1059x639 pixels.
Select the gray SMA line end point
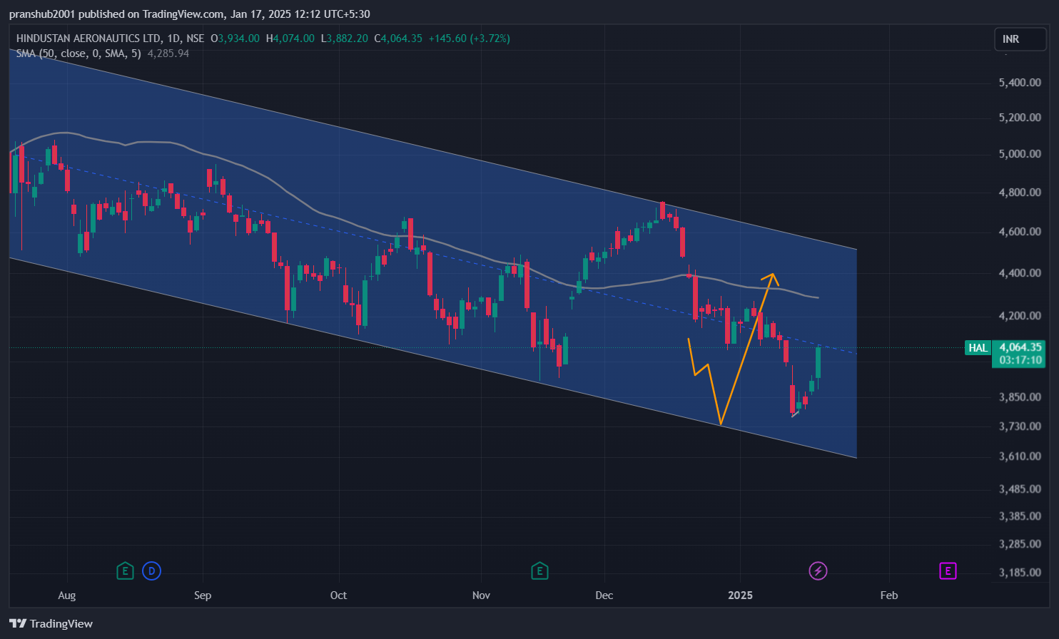[x=818, y=297]
